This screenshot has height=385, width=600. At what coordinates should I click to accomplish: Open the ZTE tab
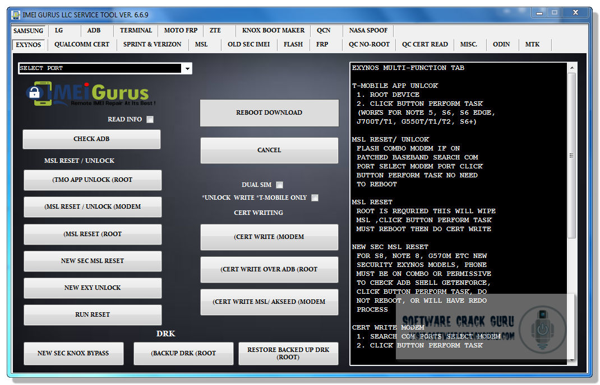tap(215, 31)
